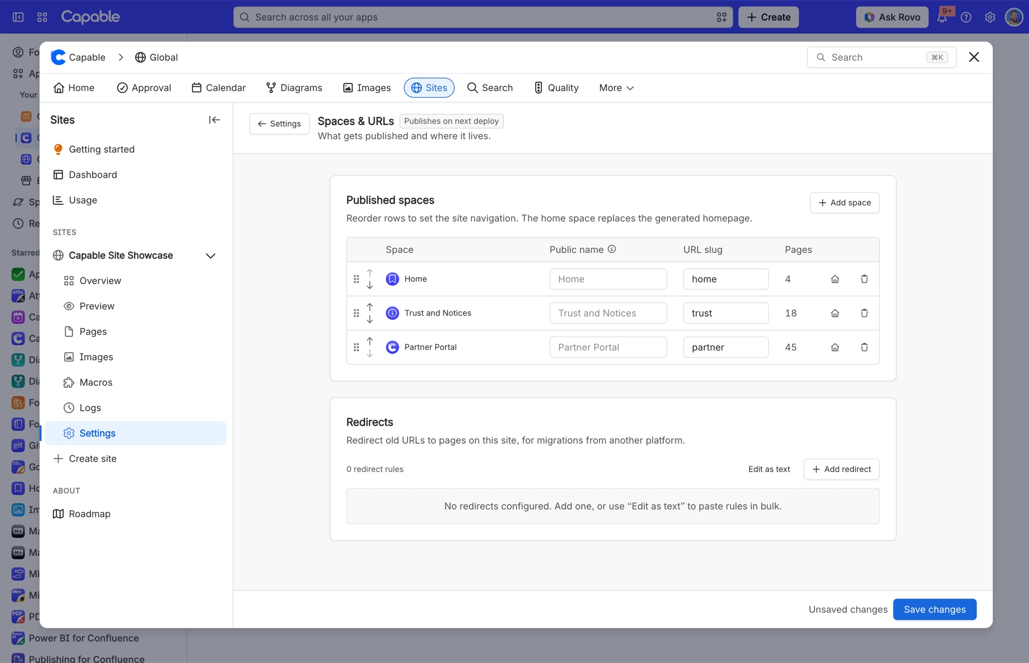Set Home space as homepage
Image resolution: width=1029 pixels, height=663 pixels.
coord(835,279)
